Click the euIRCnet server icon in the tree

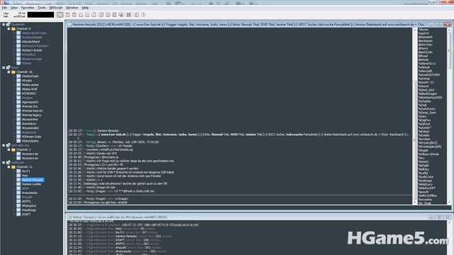[9, 162]
